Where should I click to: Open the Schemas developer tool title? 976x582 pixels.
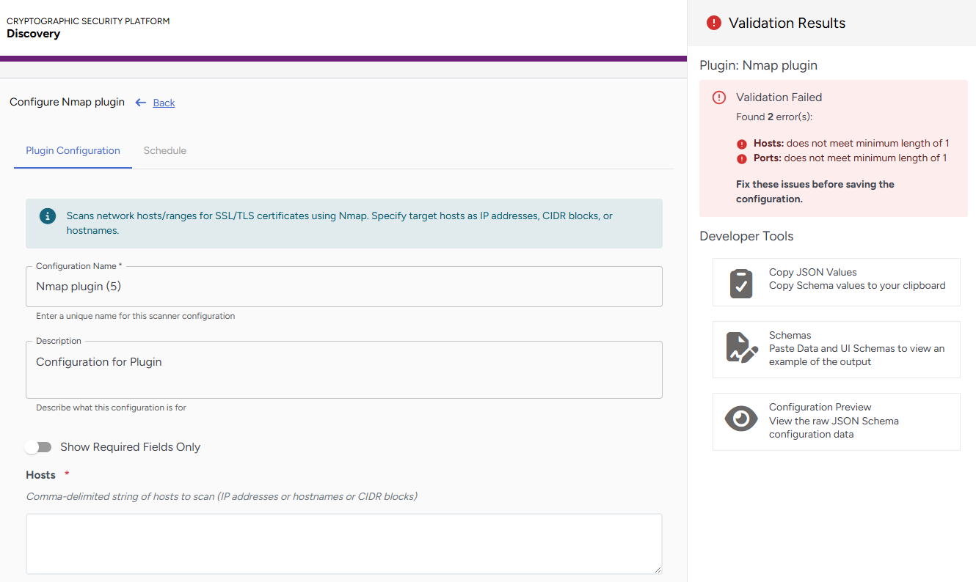pos(790,335)
